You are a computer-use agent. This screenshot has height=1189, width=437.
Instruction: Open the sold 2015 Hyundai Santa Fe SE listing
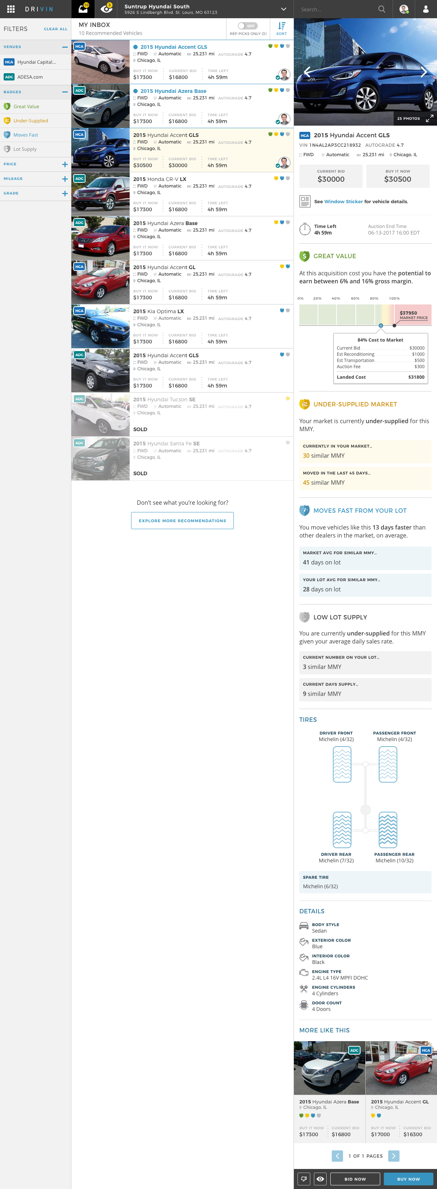[x=182, y=459]
